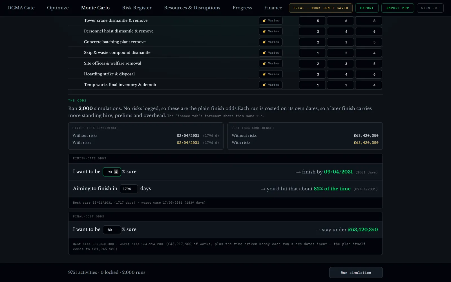The height and width of the screenshot is (282, 451).
Task: Select the Monte Carlo tab
Action: (x=95, y=8)
